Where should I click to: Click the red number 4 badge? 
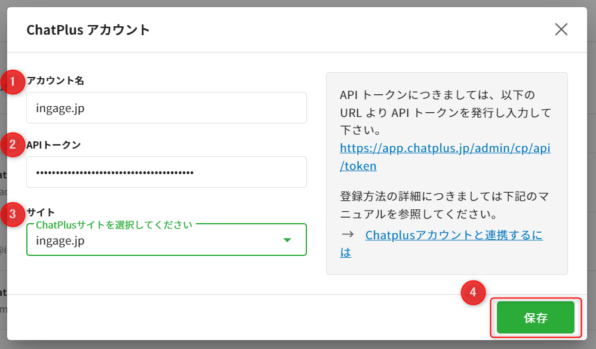point(473,292)
